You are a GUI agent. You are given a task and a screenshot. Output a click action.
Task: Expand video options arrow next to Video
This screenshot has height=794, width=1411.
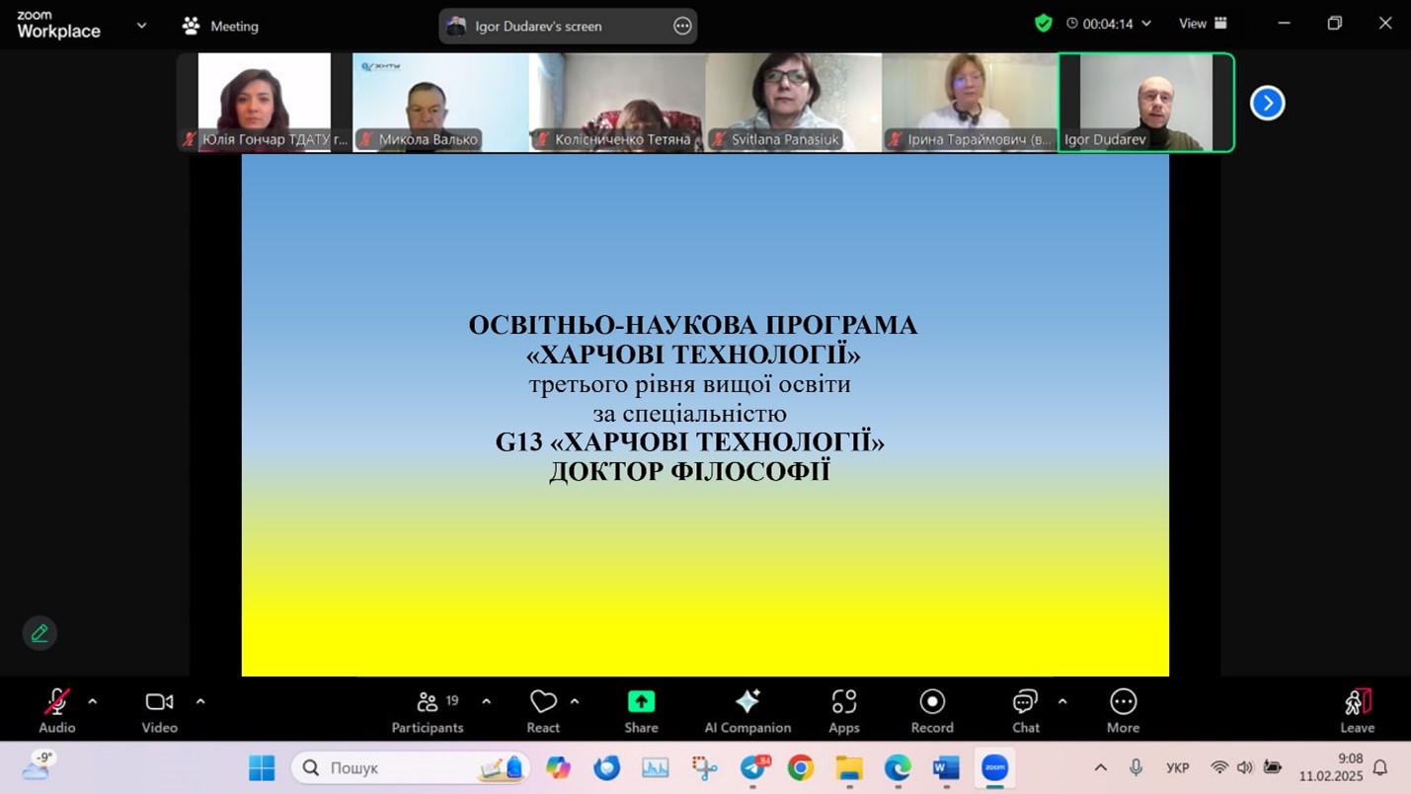[x=200, y=702]
